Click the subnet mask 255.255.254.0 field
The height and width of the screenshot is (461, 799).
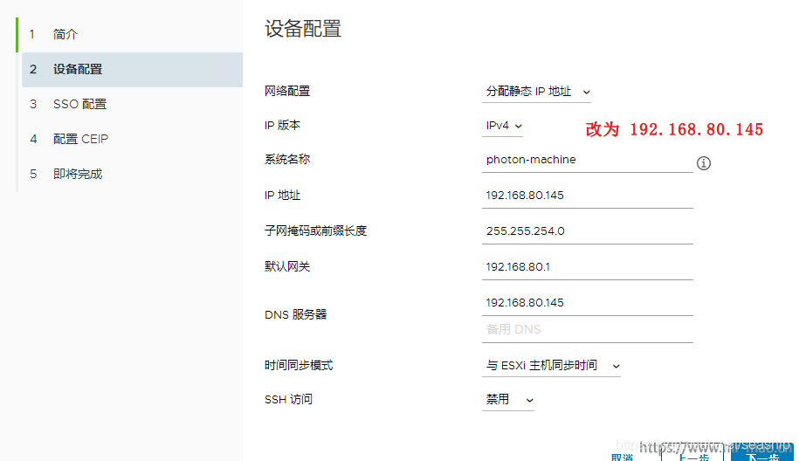(587, 231)
